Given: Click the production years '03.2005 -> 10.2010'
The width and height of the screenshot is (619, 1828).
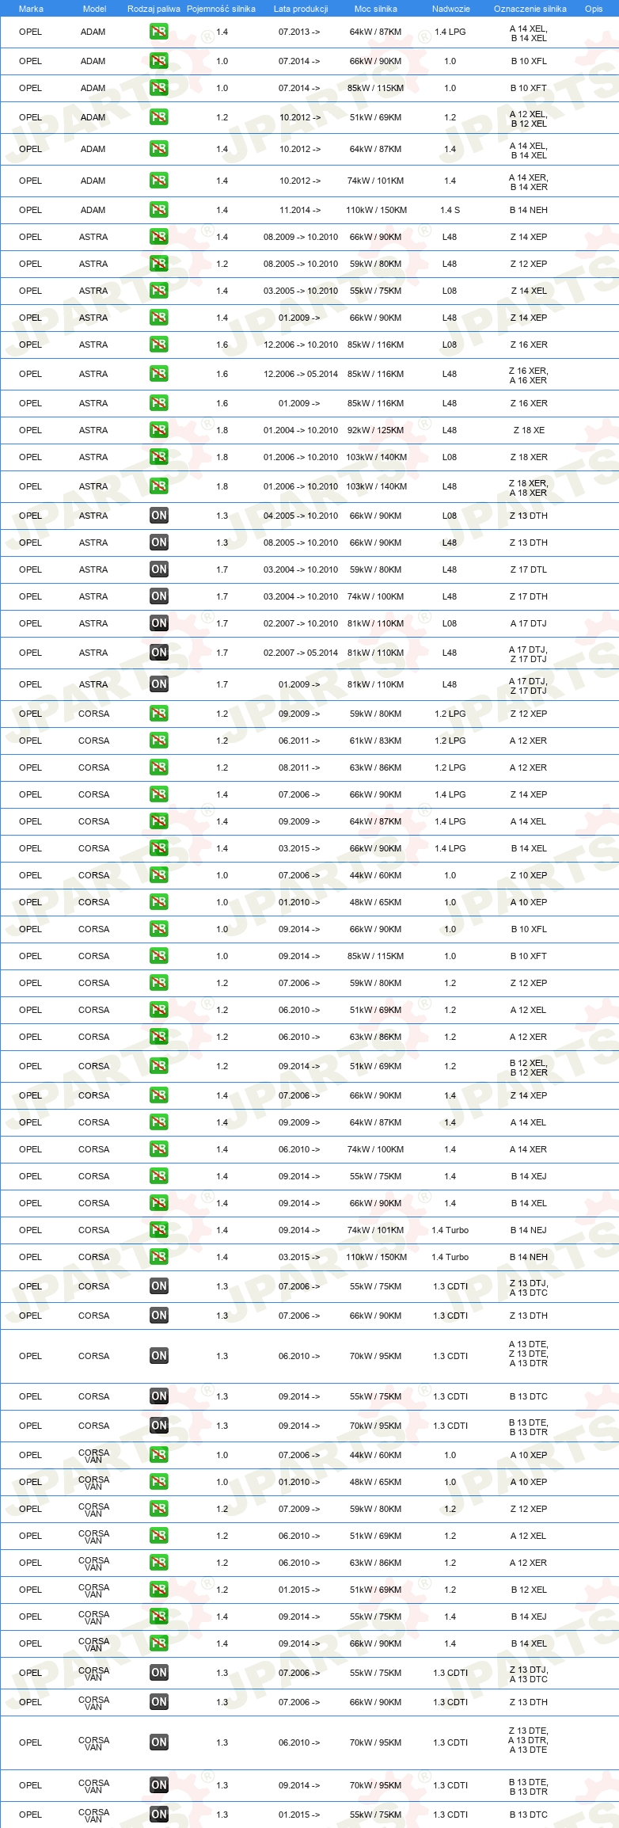Looking at the screenshot, I should tap(301, 291).
